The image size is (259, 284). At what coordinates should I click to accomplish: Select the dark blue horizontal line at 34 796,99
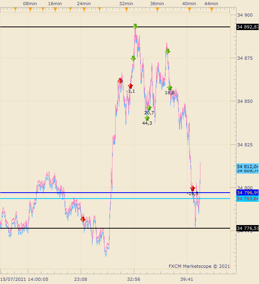pyautogui.click(x=115, y=193)
